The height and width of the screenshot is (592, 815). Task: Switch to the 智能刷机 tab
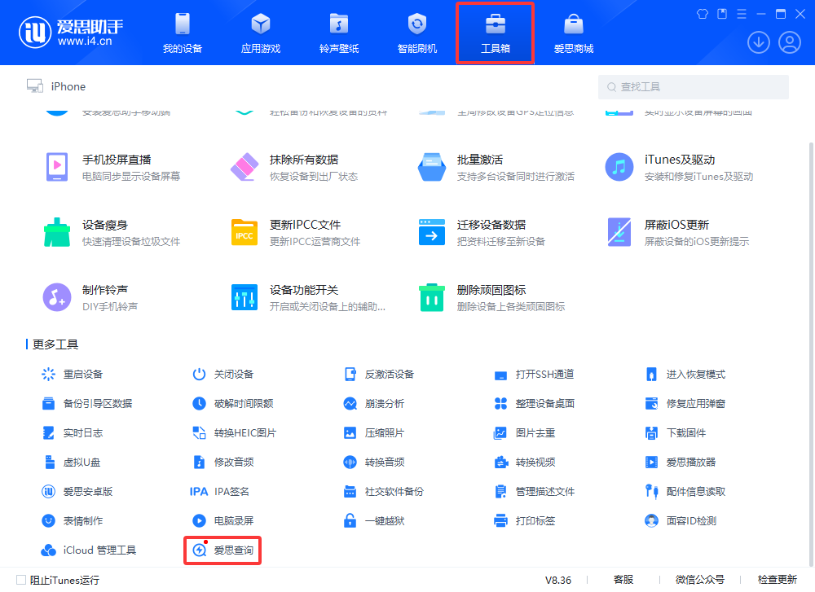(x=417, y=33)
